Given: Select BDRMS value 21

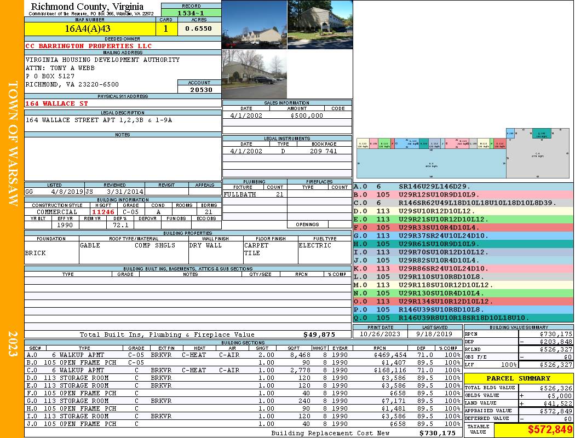Looking at the screenshot, I should click(208, 212).
